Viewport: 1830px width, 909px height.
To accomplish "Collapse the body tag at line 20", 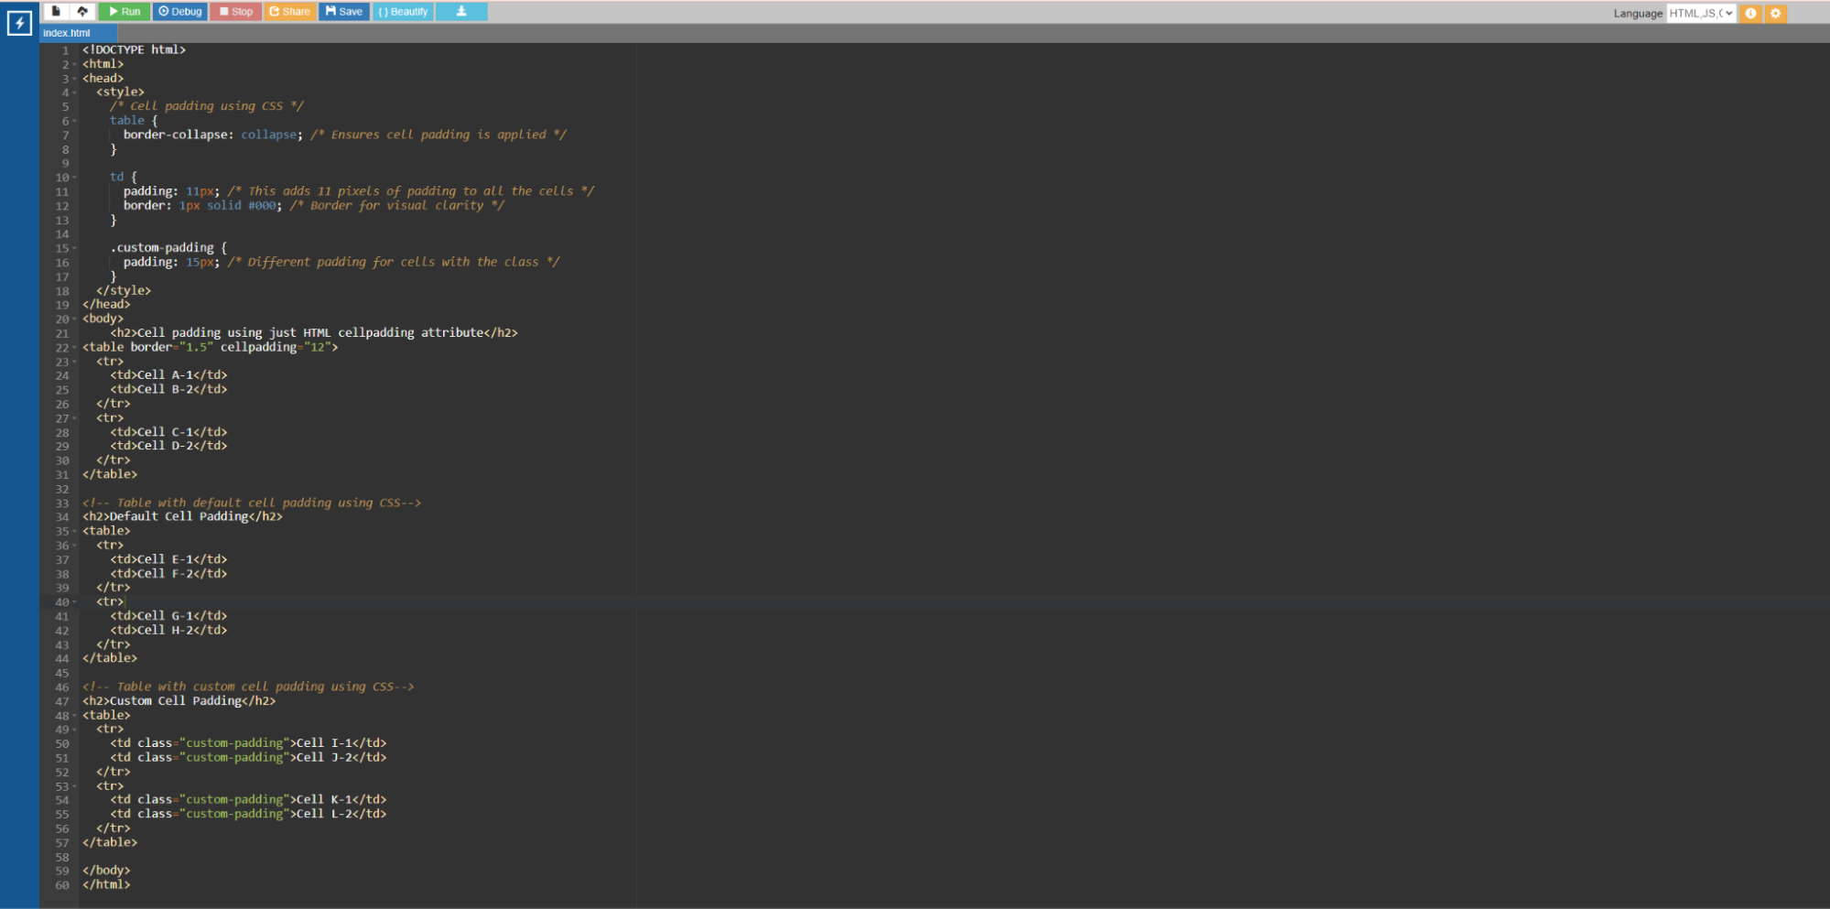I will pyautogui.click(x=75, y=319).
